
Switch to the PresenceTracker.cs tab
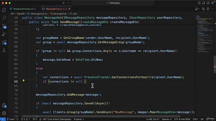coord(23,9)
